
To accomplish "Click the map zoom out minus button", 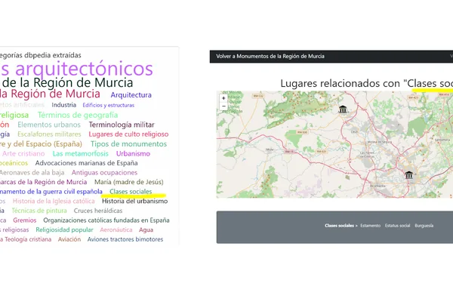I will pos(223,106).
